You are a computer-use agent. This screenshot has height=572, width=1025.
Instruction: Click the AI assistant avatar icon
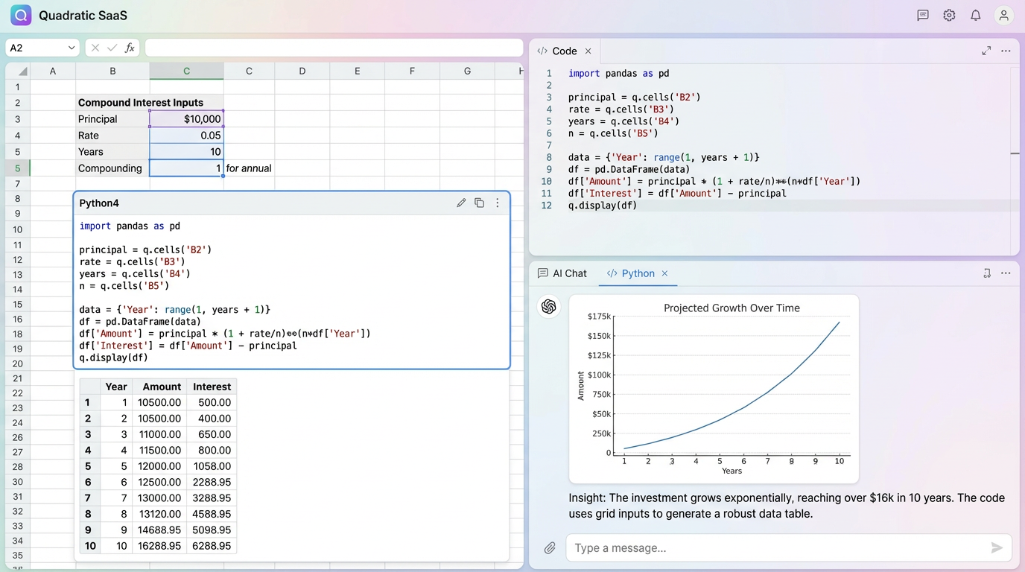[x=549, y=306]
